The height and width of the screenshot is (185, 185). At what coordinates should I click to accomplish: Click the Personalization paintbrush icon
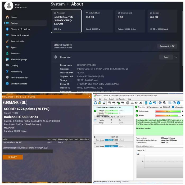(x=7, y=41)
